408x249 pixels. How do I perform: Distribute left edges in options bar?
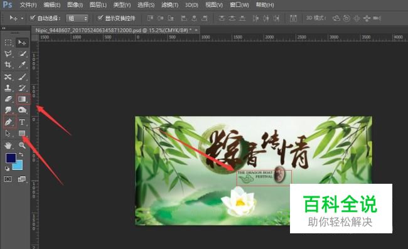point(255,18)
